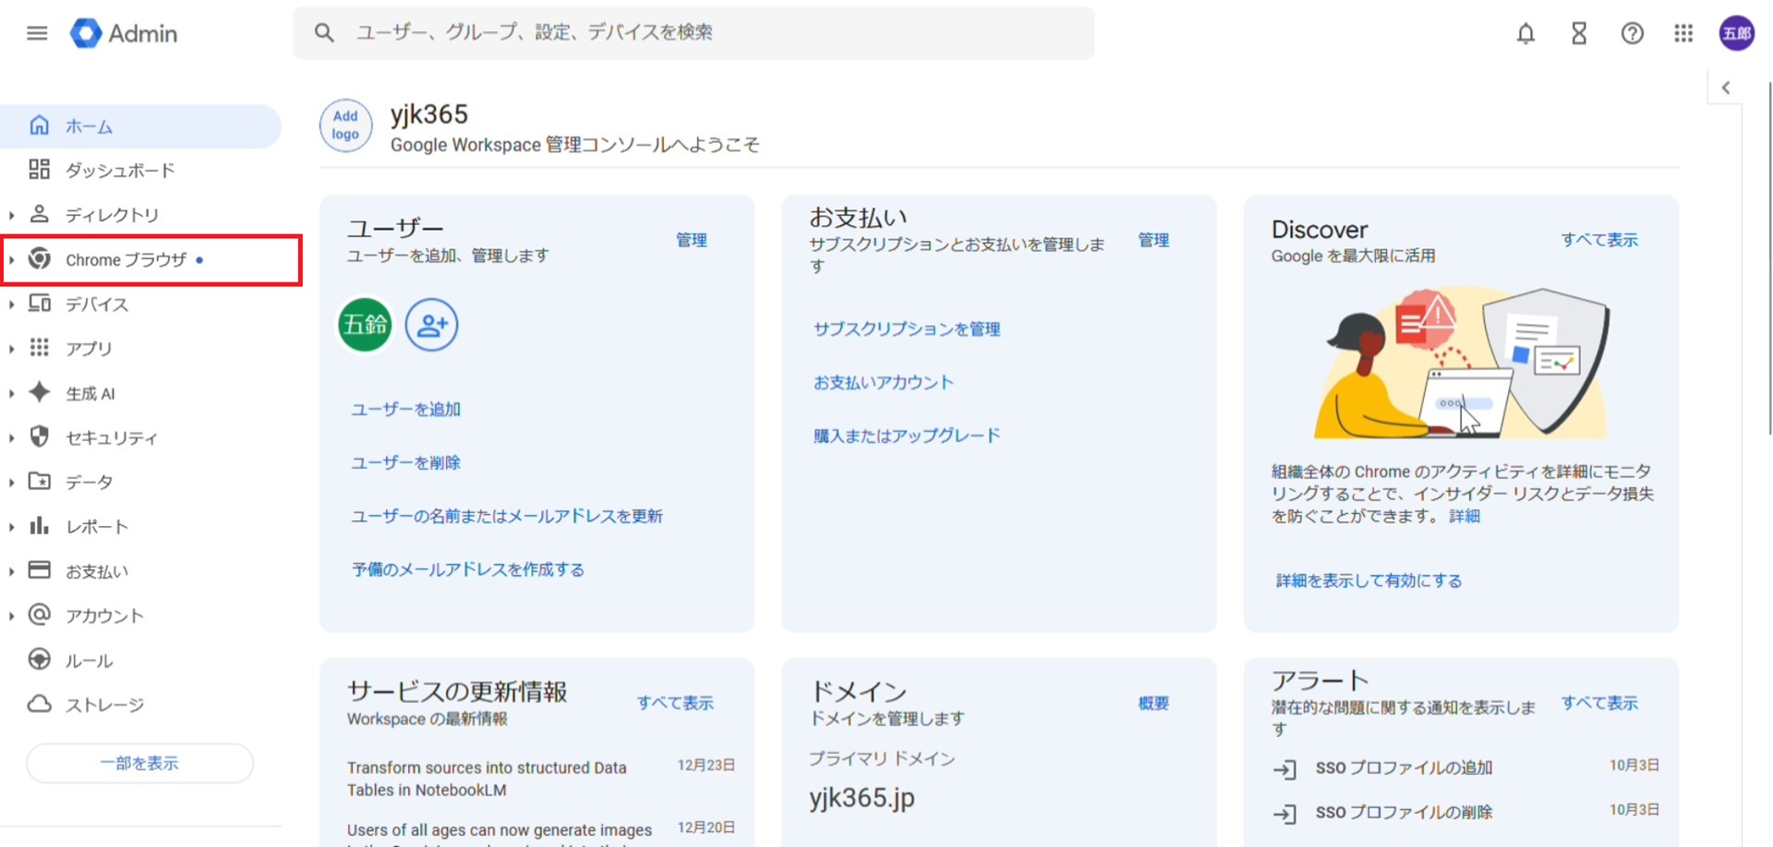Click the 一部を表示 button
1773x847 pixels.
tap(139, 763)
